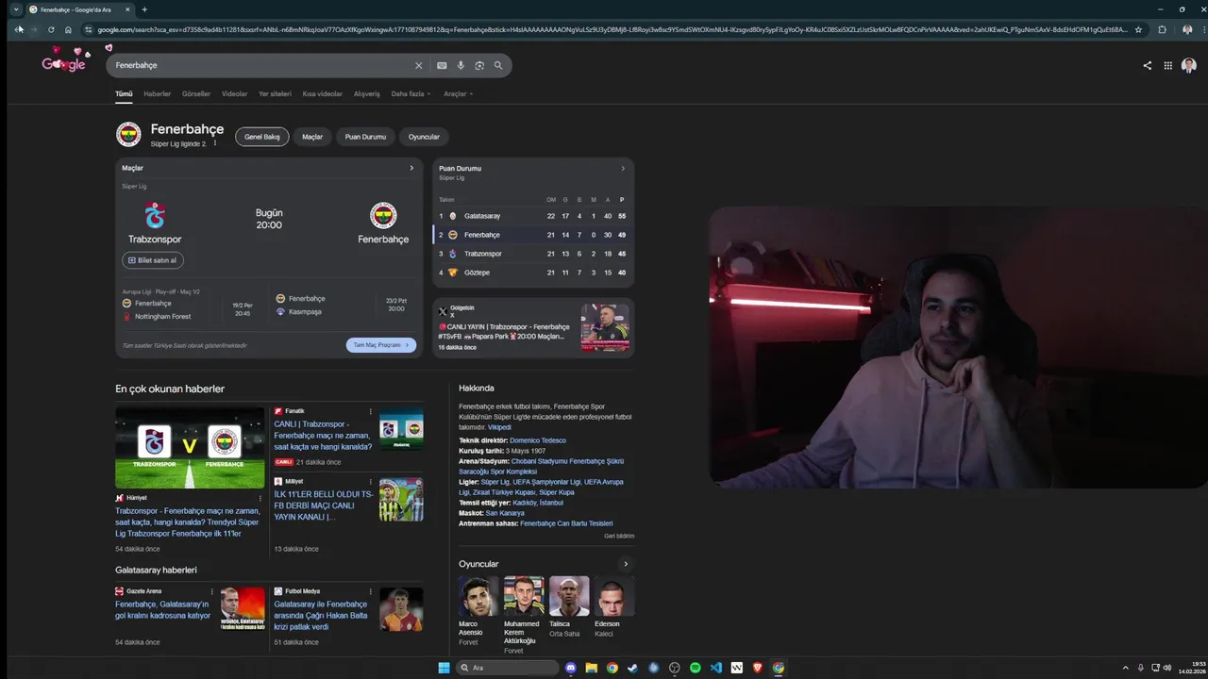Select the Maçlar chip
The image size is (1208, 679).
click(312, 137)
